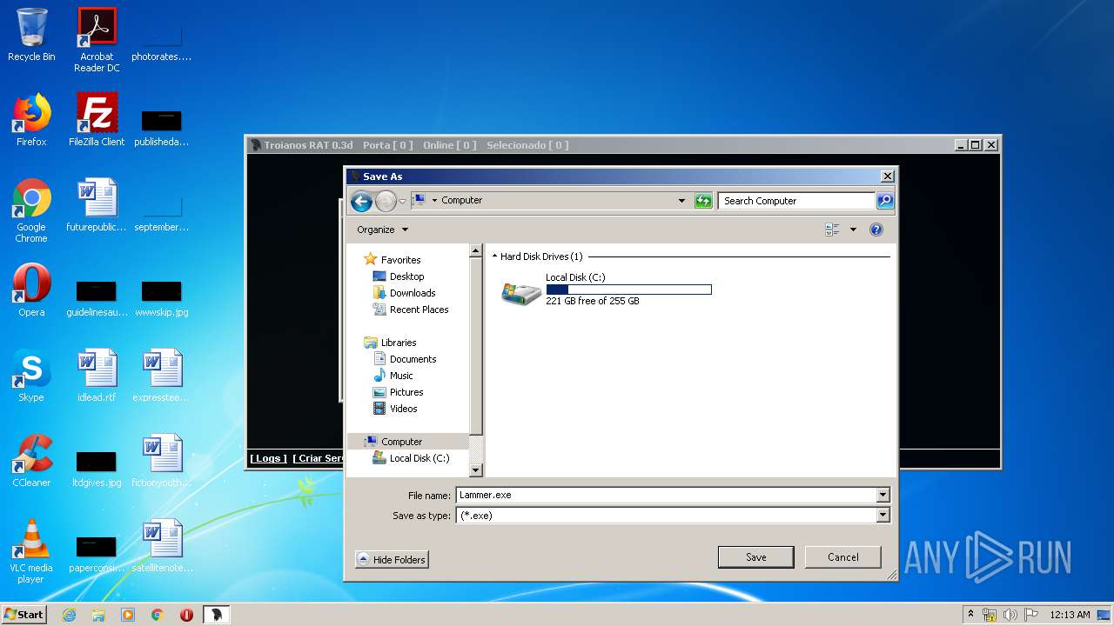
Task: Open Google Chrome desktop shortcut
Action: click(x=31, y=210)
